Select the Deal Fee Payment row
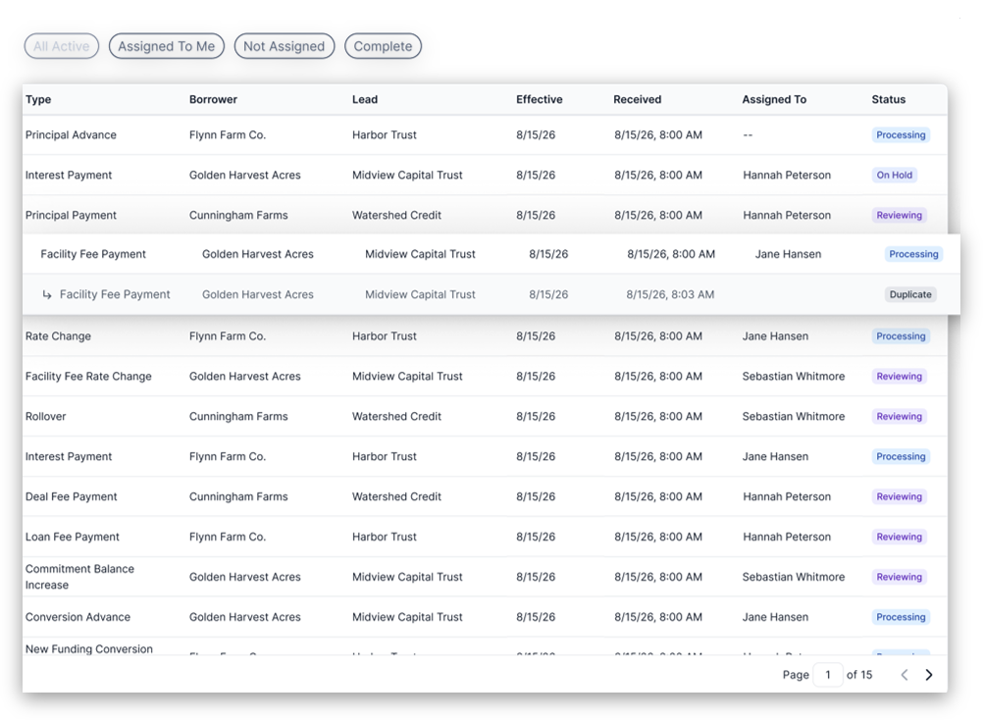The width and height of the screenshot is (983, 720). 485,496
